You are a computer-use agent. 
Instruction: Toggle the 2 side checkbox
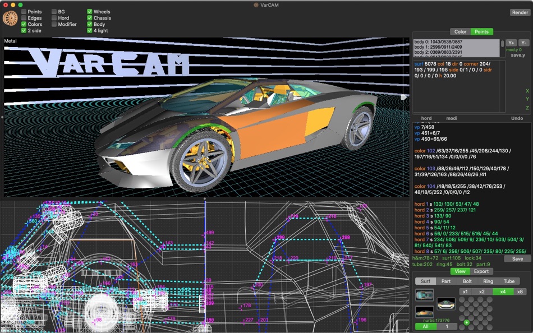tap(24, 31)
